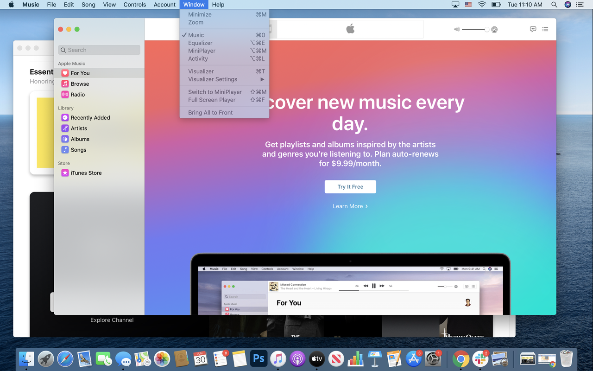
Task: Open App Store from the Dock
Action: pos(413,358)
